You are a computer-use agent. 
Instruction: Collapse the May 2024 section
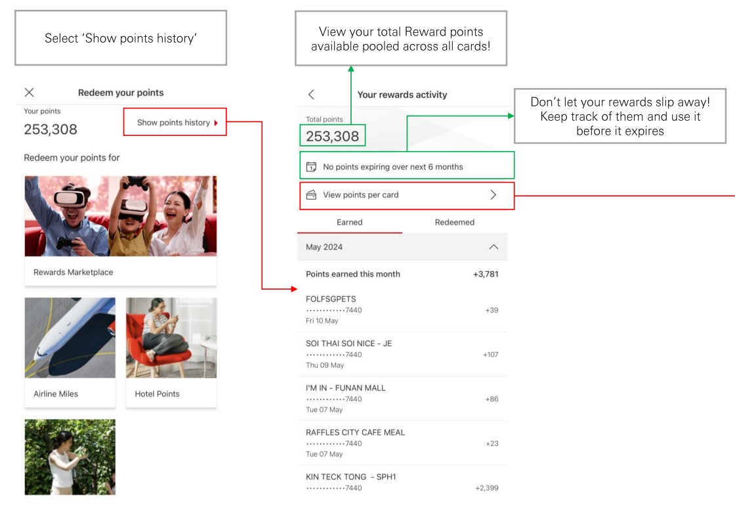pos(493,247)
